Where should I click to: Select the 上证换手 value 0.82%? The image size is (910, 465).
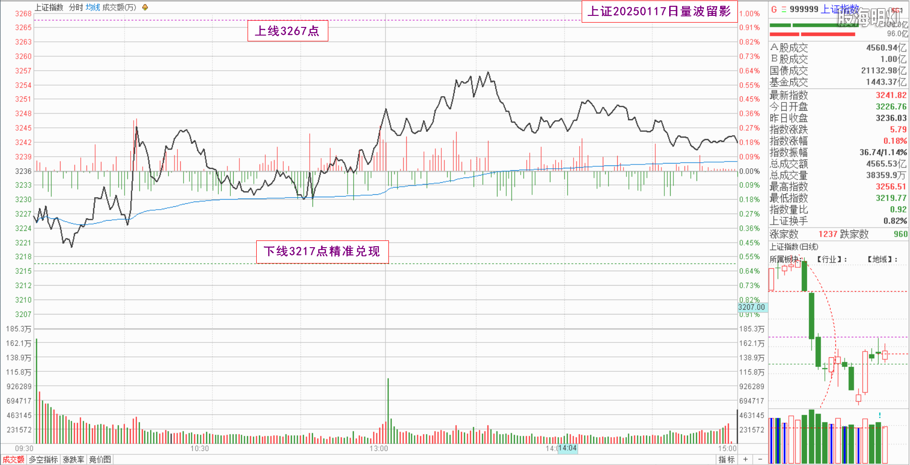point(895,221)
